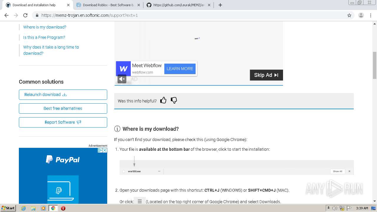Open the Windows Start menu
This screenshot has height=212, width=377.
(8, 208)
